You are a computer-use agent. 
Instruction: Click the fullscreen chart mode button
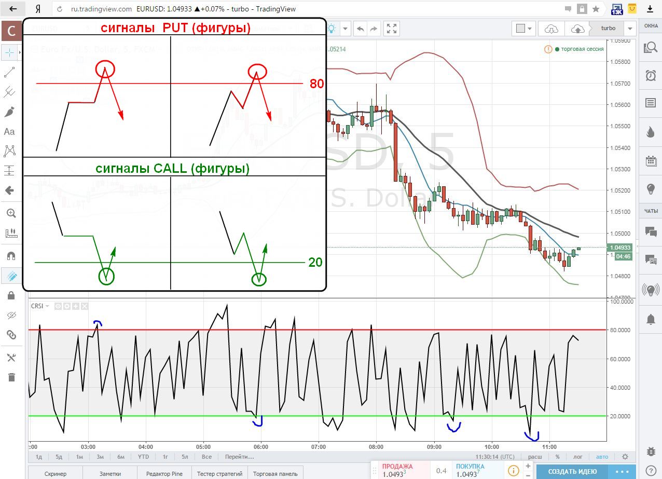coord(392,29)
